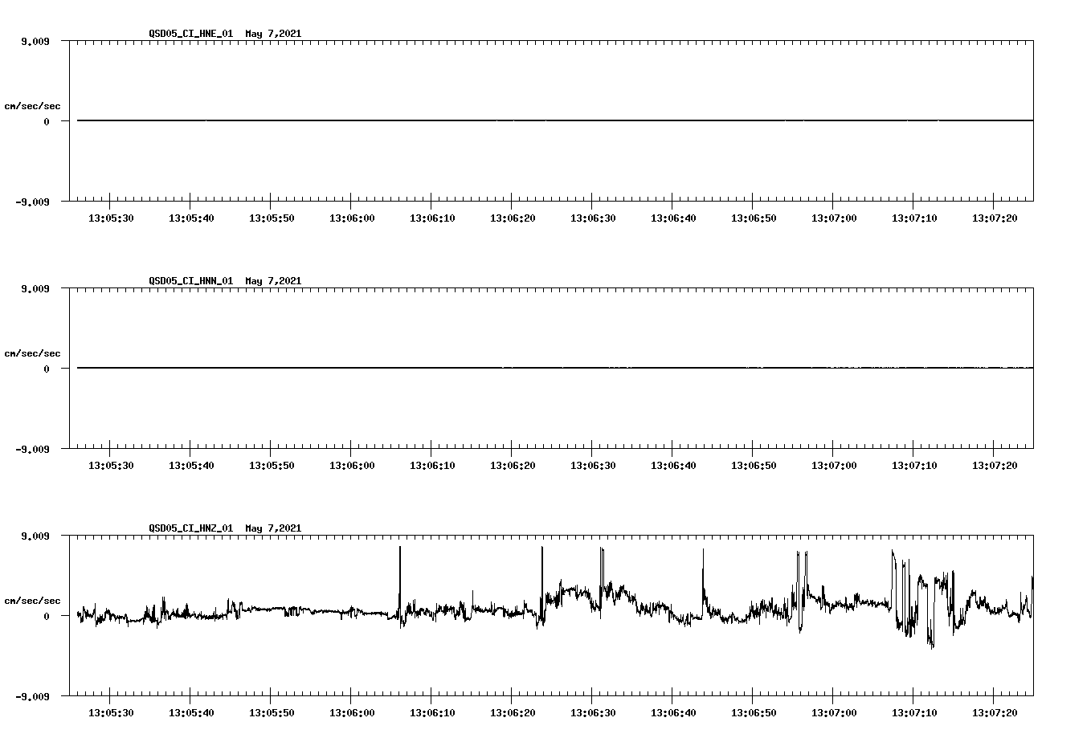Click the cm/sec/sec label of HNE plot
Viewport: 1091px width, 742px height.
pyautogui.click(x=33, y=105)
